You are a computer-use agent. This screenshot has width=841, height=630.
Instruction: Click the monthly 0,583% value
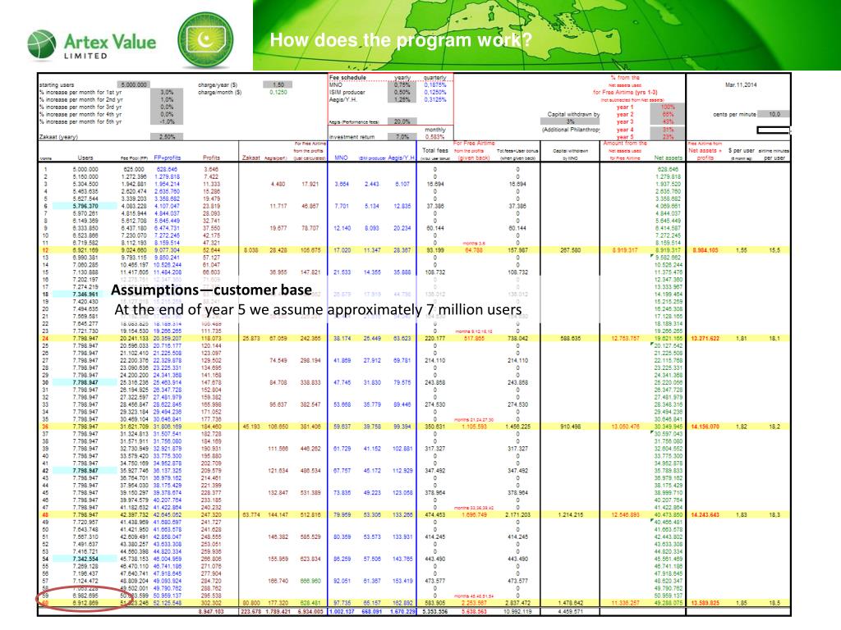(x=435, y=137)
